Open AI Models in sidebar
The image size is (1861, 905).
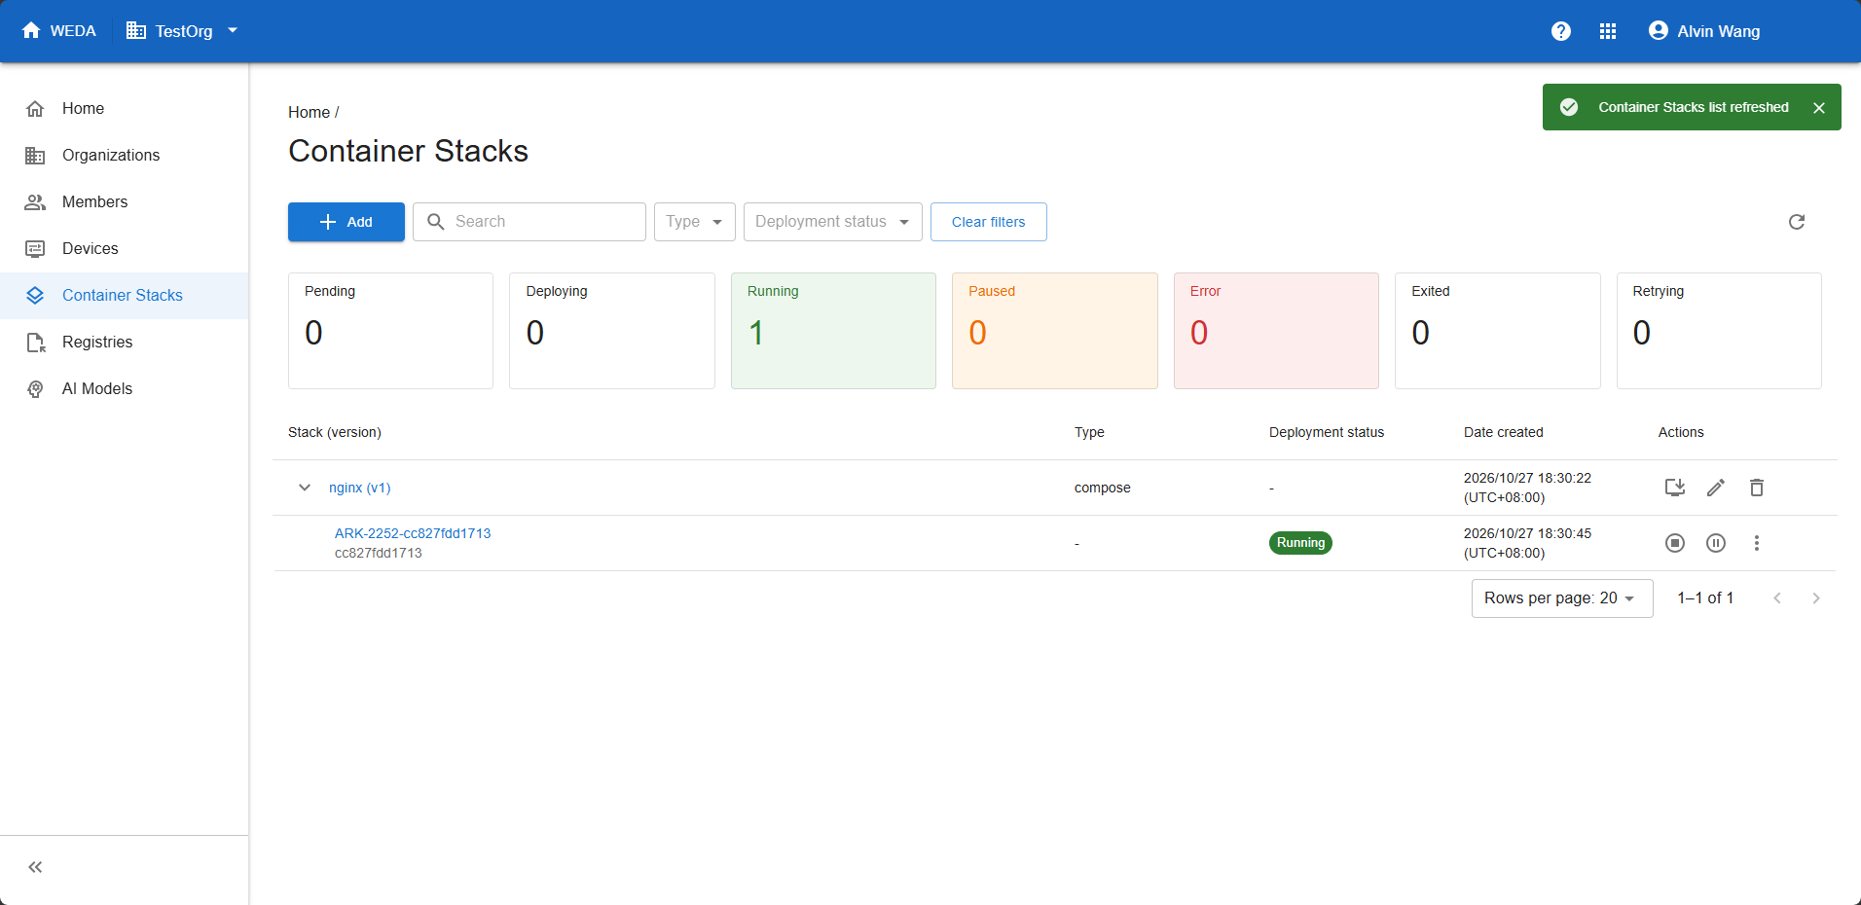tap(125, 389)
